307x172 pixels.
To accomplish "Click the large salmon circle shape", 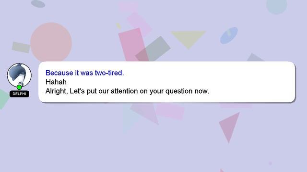I will click(x=51, y=42).
